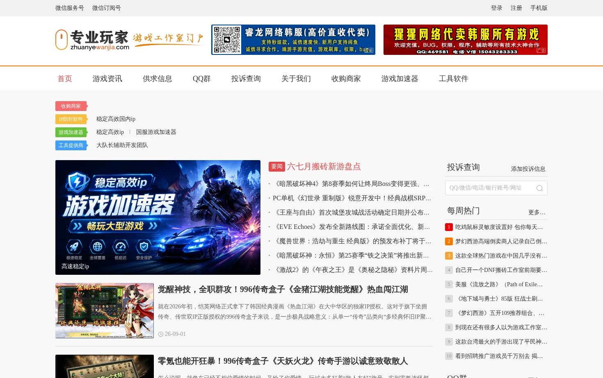Open the blue 睿龙网络韩服 banner ad
603x378 pixels.
pyautogui.click(x=293, y=40)
